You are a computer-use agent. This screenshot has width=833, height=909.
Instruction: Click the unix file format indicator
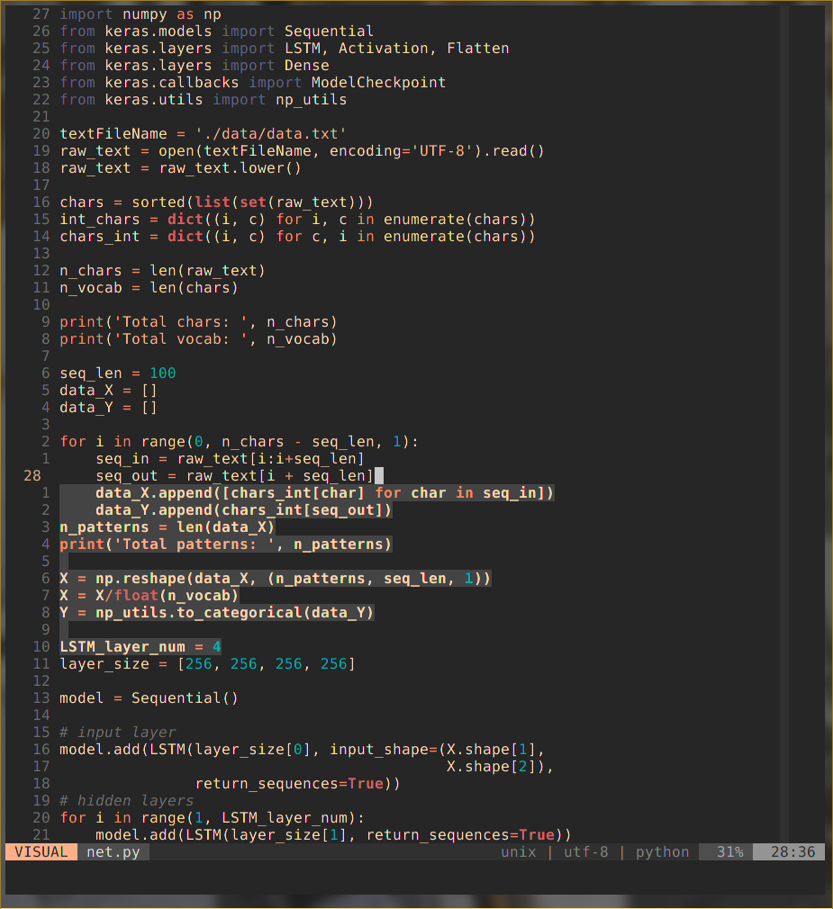tap(519, 851)
